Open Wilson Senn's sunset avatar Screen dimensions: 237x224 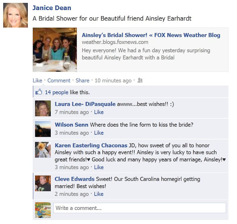coord(43,129)
